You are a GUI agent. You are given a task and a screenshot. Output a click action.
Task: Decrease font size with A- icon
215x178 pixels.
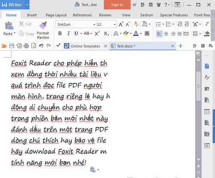[128, 24]
